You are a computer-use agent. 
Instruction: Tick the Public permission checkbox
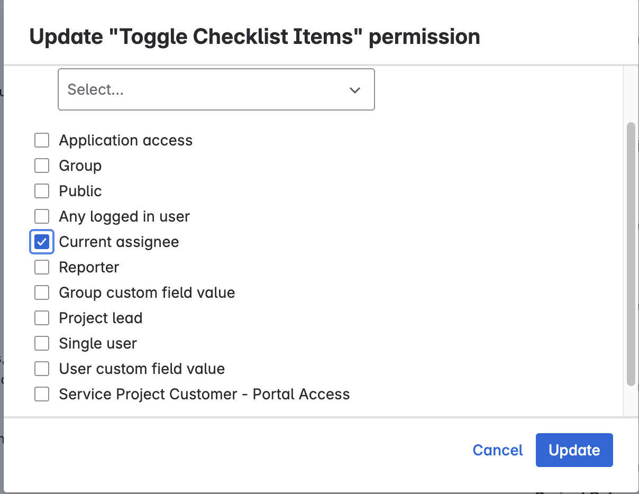coord(42,191)
